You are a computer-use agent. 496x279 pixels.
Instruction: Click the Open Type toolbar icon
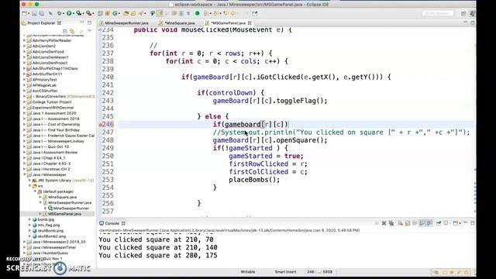(x=126, y=13)
